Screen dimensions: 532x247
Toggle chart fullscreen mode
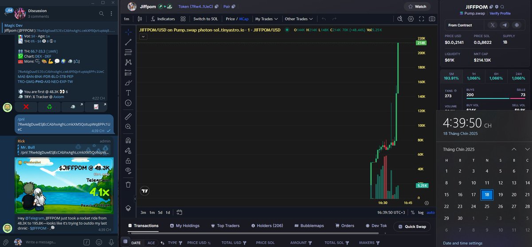pos(421,19)
